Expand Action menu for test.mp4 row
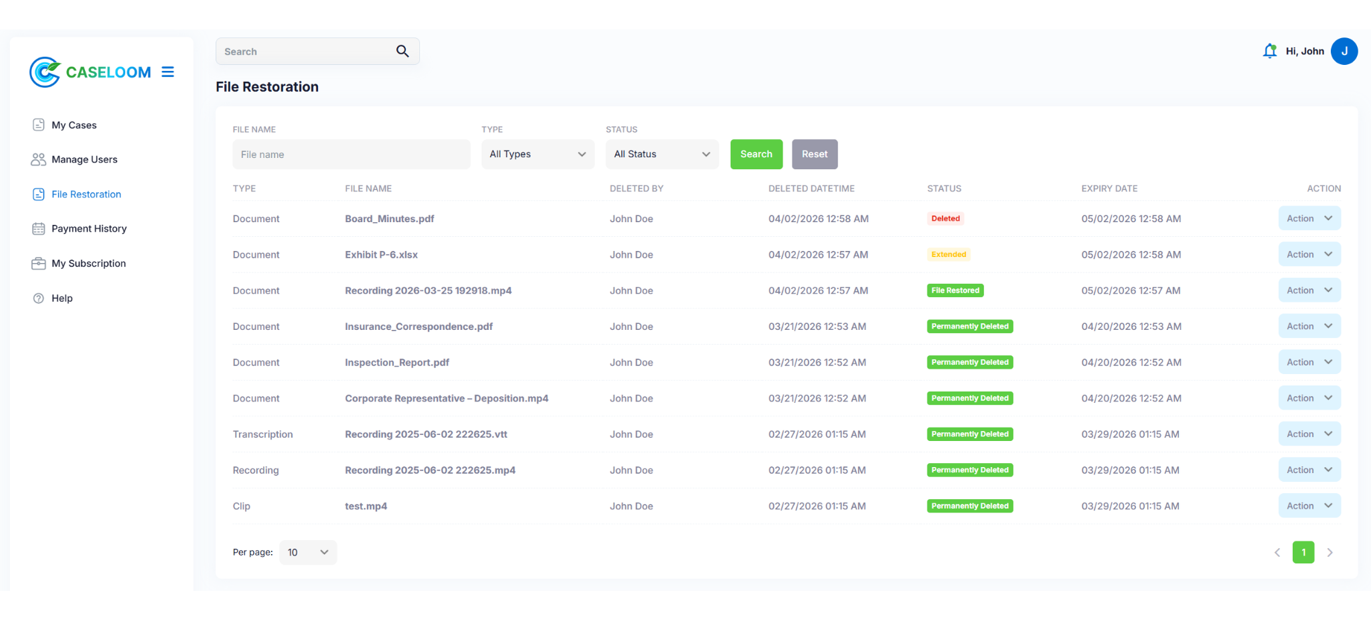This screenshot has width=1371, height=621. (x=1309, y=507)
